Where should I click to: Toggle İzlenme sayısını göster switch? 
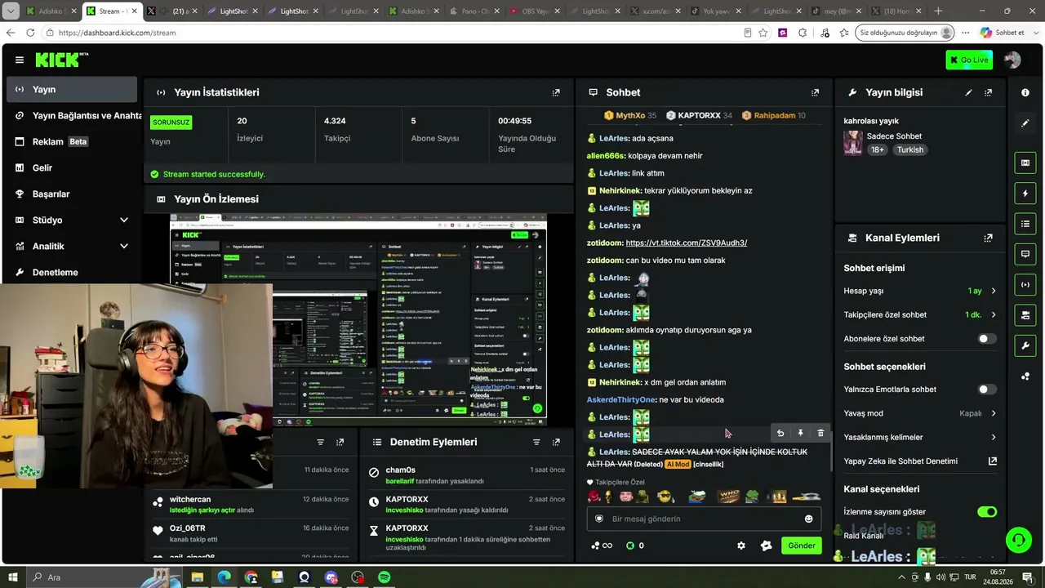click(987, 512)
